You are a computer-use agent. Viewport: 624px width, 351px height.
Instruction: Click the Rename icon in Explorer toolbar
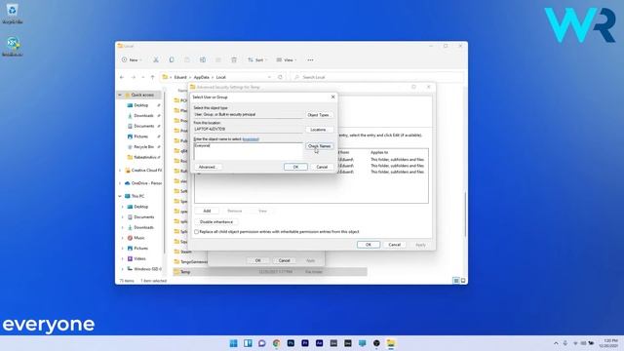(x=203, y=59)
